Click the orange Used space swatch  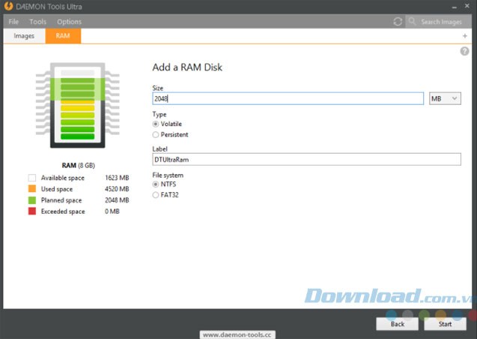pos(32,189)
